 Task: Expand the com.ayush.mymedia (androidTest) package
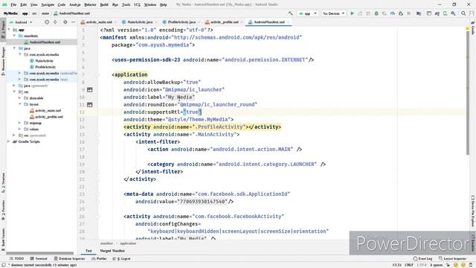(19, 73)
